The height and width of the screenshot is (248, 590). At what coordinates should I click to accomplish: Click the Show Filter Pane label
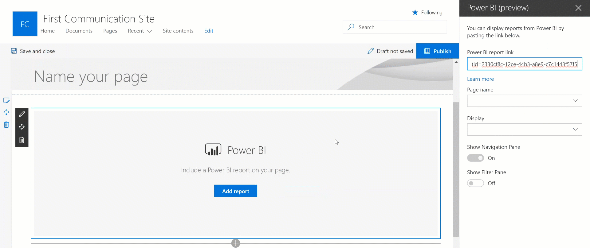pyautogui.click(x=486, y=172)
